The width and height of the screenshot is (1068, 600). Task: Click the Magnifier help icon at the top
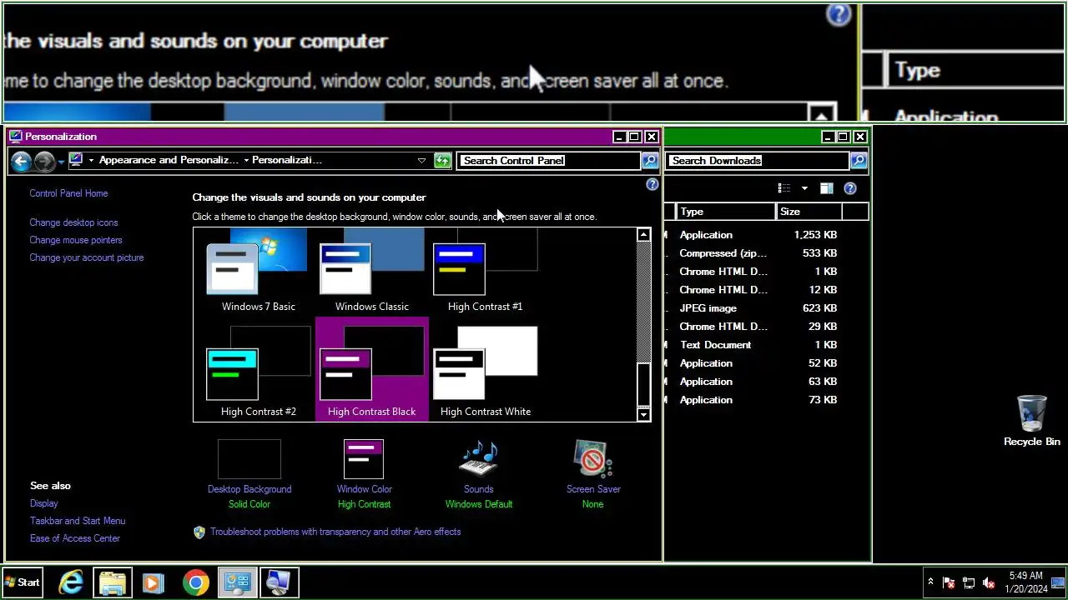(x=838, y=14)
